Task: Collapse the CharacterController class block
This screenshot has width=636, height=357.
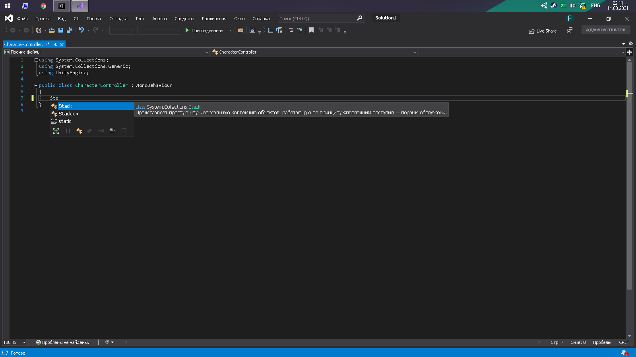Action: click(x=36, y=86)
